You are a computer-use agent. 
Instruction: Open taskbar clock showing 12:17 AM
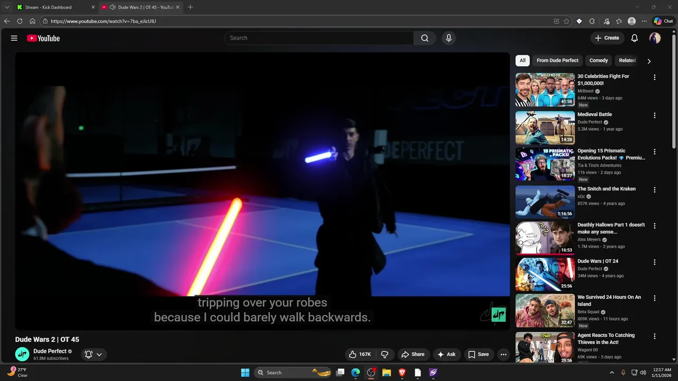pos(662,373)
